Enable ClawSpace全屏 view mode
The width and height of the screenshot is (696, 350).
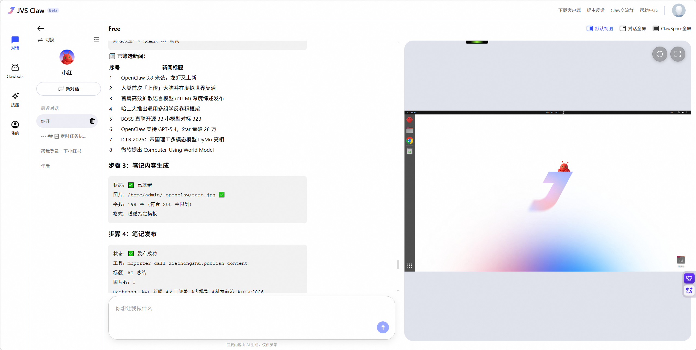672,28
